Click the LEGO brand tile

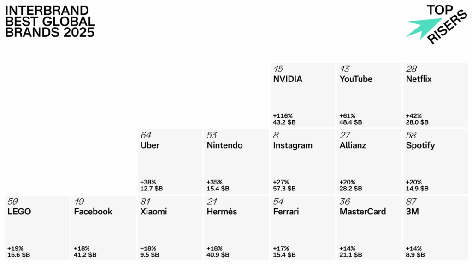coord(37,228)
